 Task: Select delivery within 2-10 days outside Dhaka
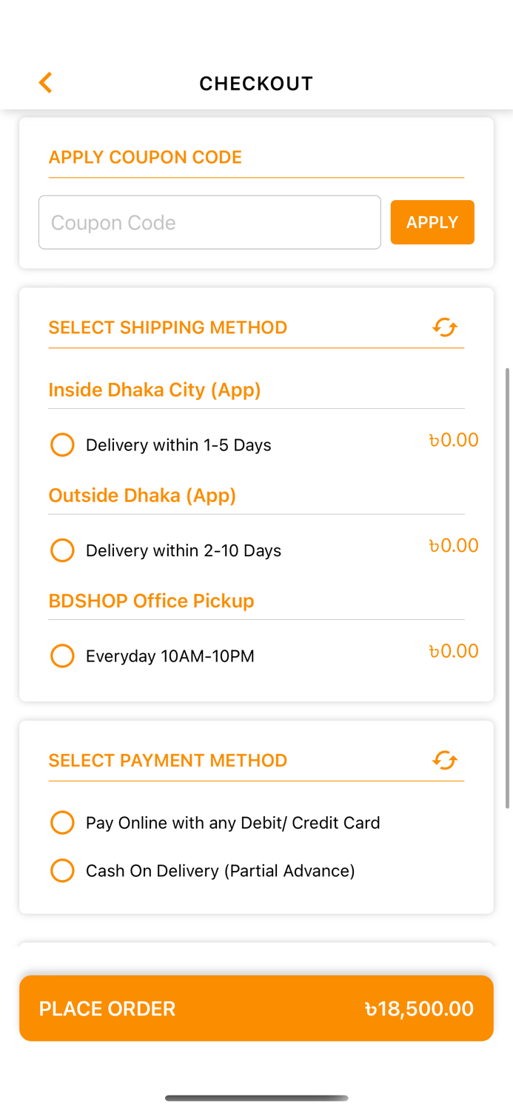[x=62, y=550]
